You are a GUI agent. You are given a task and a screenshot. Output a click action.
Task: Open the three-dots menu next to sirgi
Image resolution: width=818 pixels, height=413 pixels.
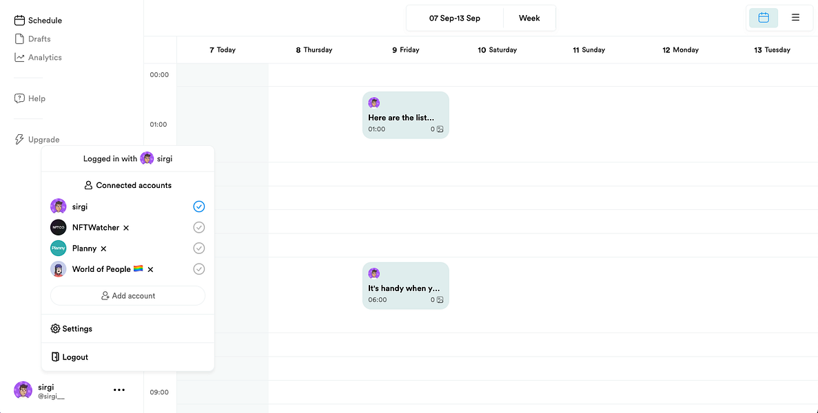[119, 390]
